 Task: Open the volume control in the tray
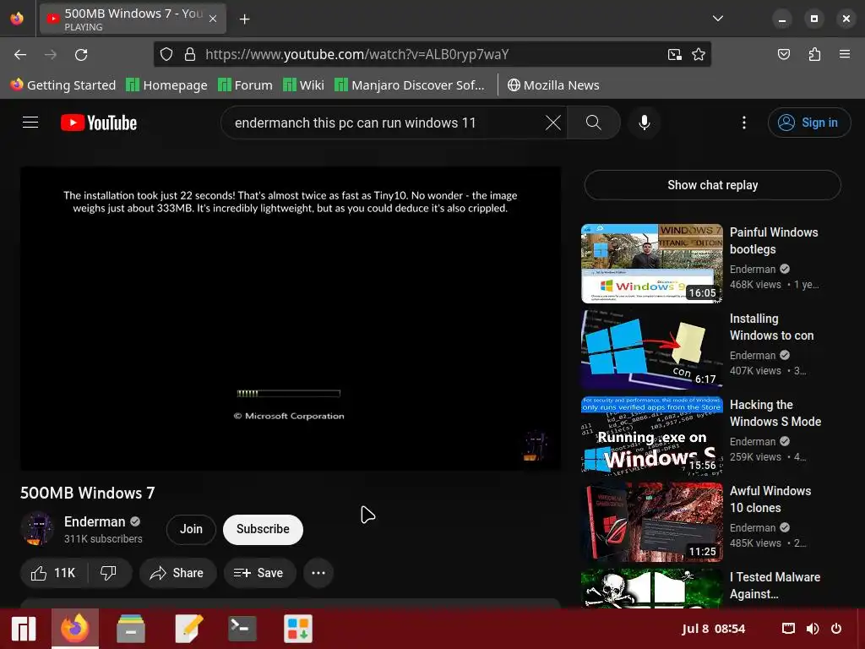[x=813, y=629]
